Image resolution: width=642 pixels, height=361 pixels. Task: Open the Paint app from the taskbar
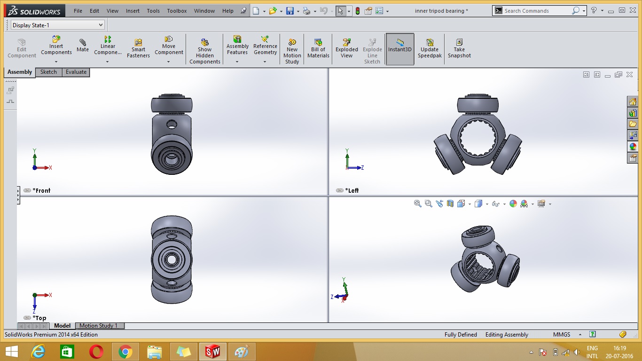click(x=242, y=352)
